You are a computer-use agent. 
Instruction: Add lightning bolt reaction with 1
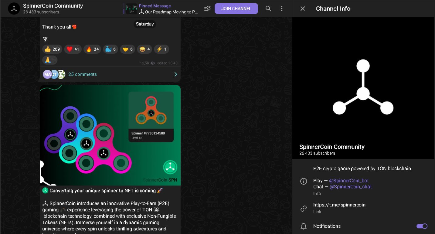[x=161, y=49]
